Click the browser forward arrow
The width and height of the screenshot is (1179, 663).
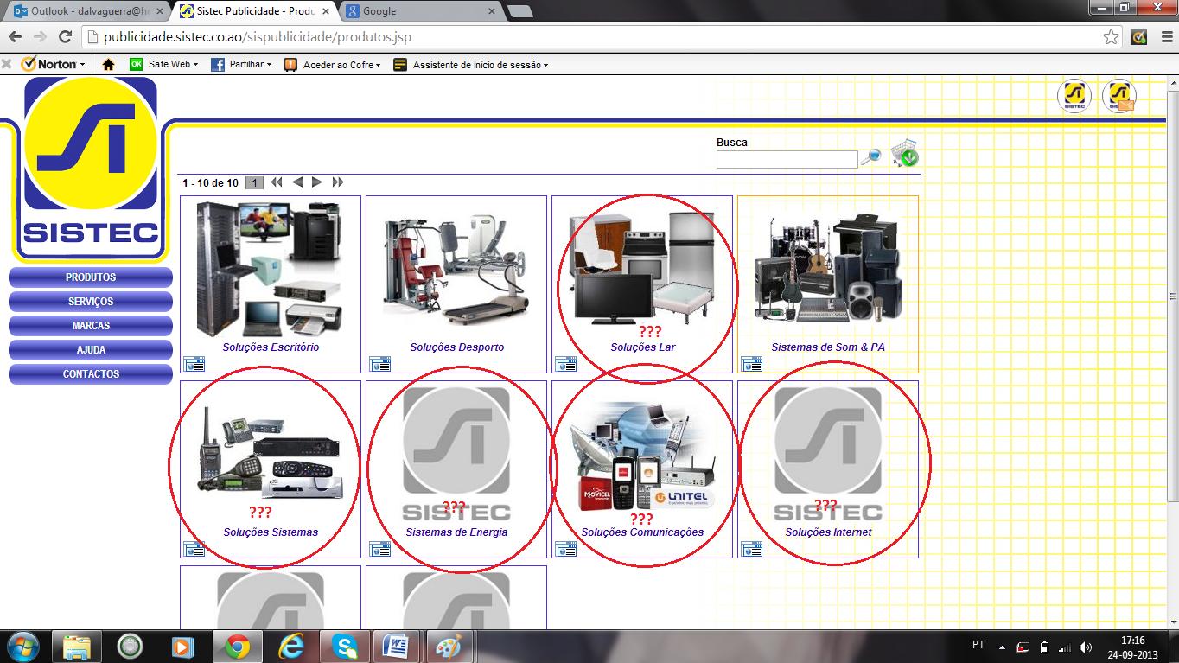coord(40,37)
